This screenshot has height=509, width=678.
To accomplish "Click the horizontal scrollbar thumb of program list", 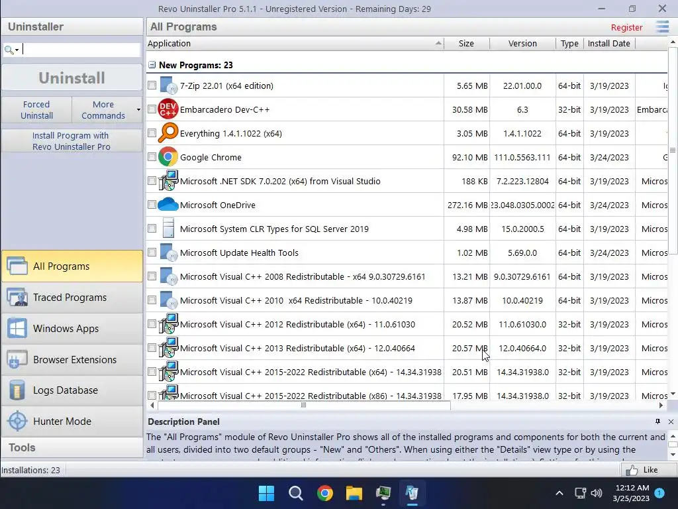I will 304,405.
